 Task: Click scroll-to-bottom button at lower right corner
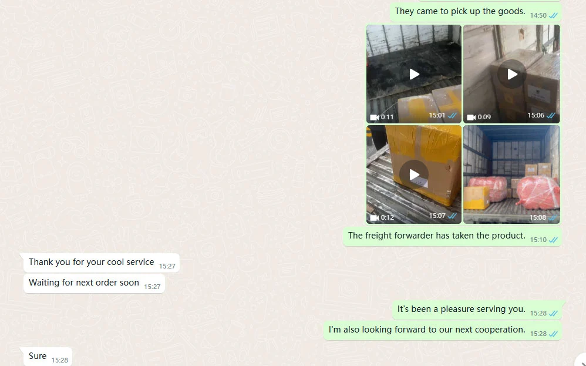580,360
